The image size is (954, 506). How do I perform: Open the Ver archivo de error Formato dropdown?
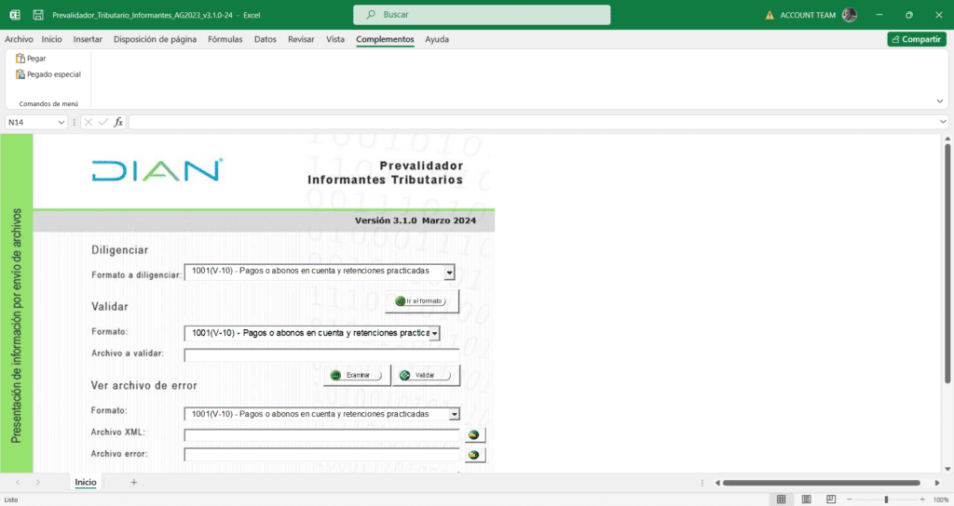(x=454, y=414)
